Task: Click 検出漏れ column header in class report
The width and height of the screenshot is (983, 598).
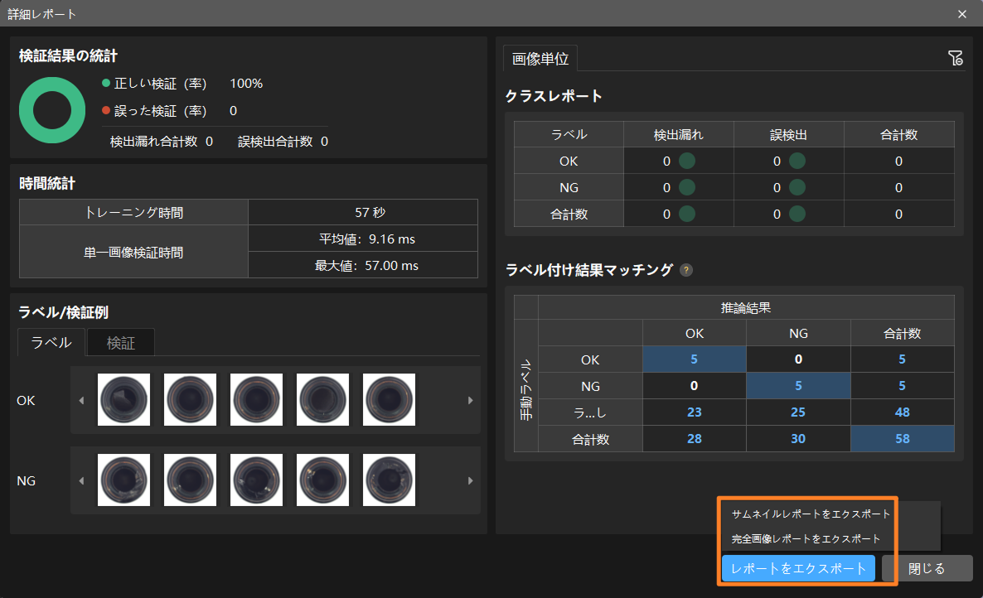Action: 678,135
